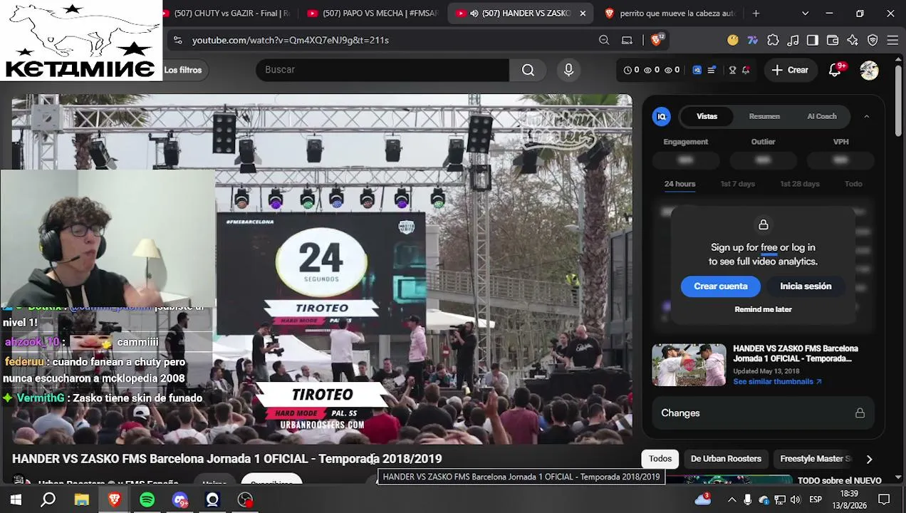Open File Explorer from the taskbar
The image size is (906, 513).
click(x=81, y=499)
